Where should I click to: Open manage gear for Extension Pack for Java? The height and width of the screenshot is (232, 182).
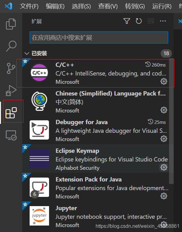[x=164, y=196]
